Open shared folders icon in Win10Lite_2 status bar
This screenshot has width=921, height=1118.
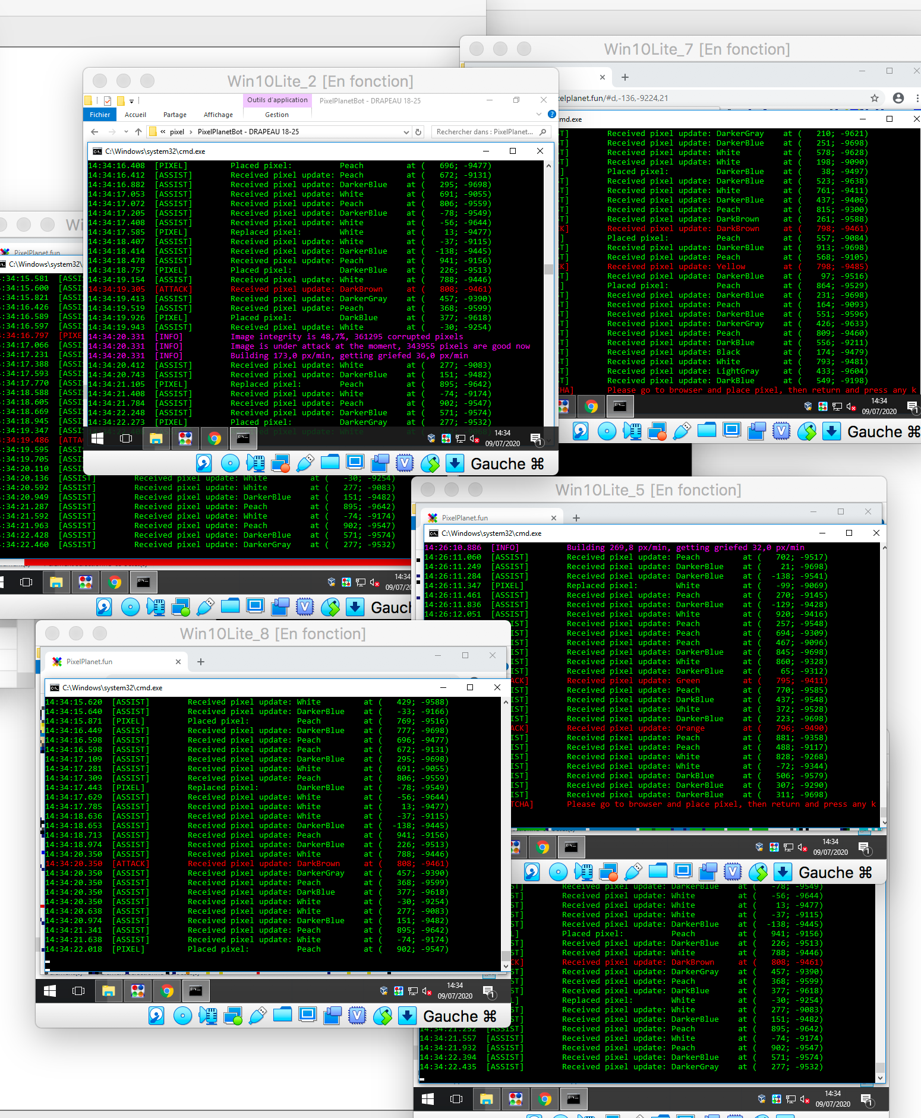click(330, 463)
